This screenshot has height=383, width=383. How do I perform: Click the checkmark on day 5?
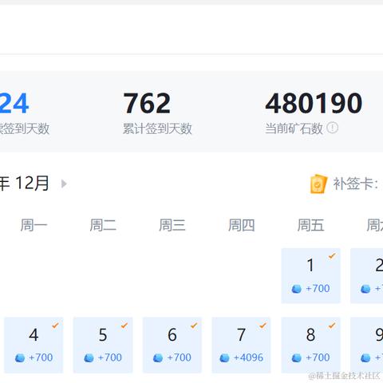[124, 326]
